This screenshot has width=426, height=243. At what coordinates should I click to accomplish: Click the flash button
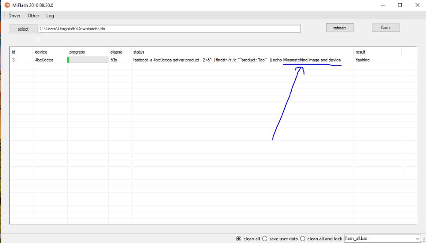[386, 27]
